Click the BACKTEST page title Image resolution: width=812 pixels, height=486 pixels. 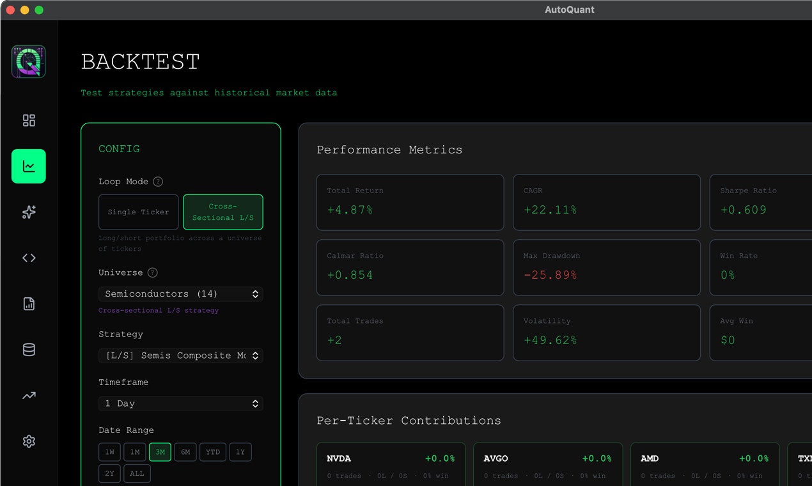coord(141,62)
